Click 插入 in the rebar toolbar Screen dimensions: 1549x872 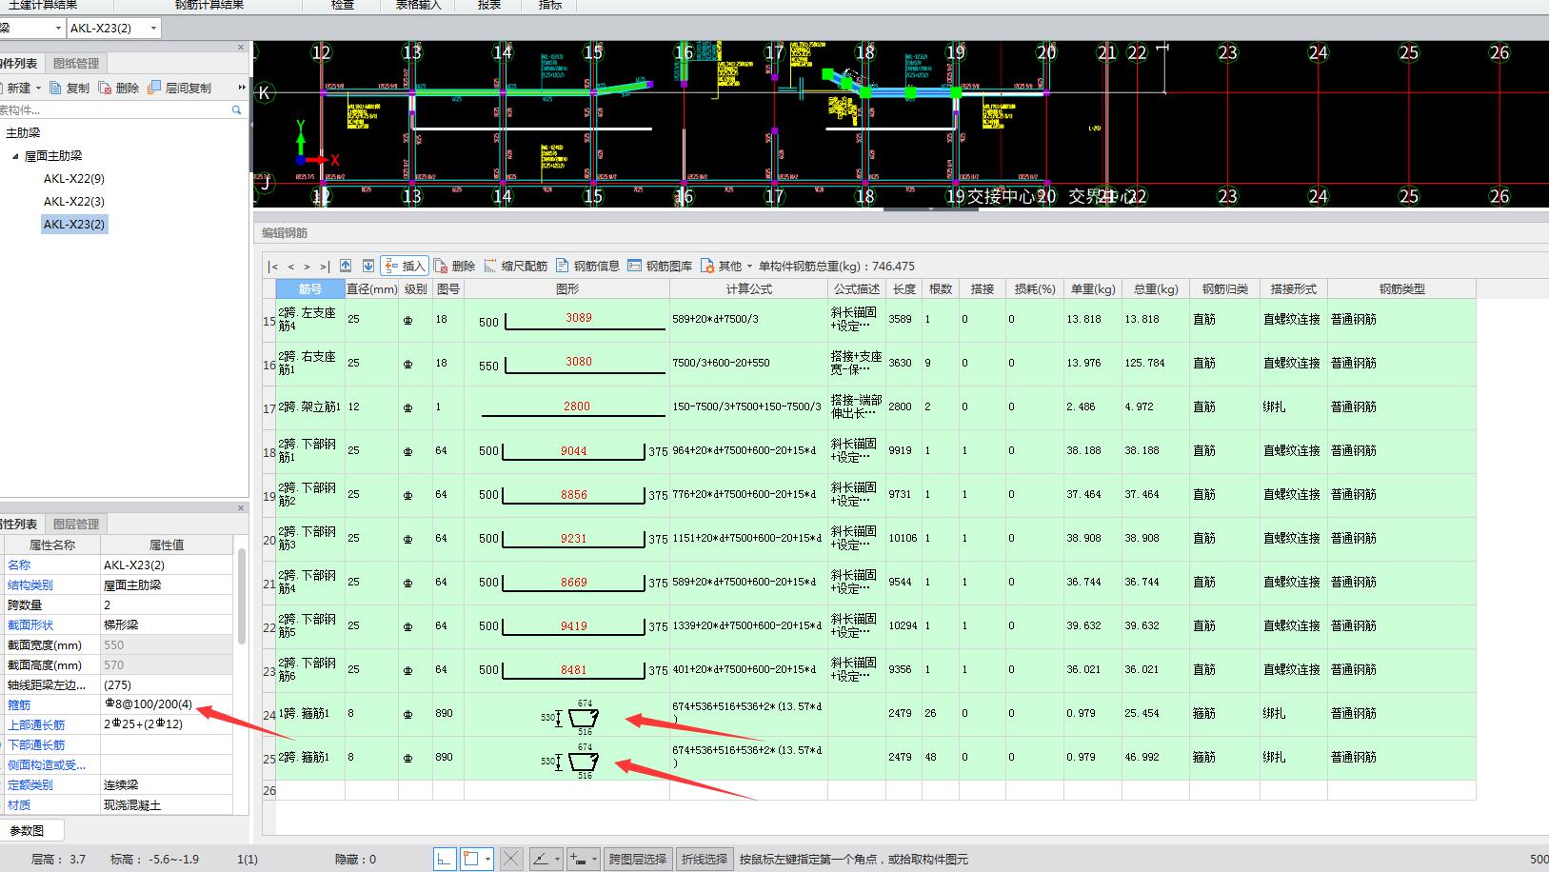click(x=404, y=266)
